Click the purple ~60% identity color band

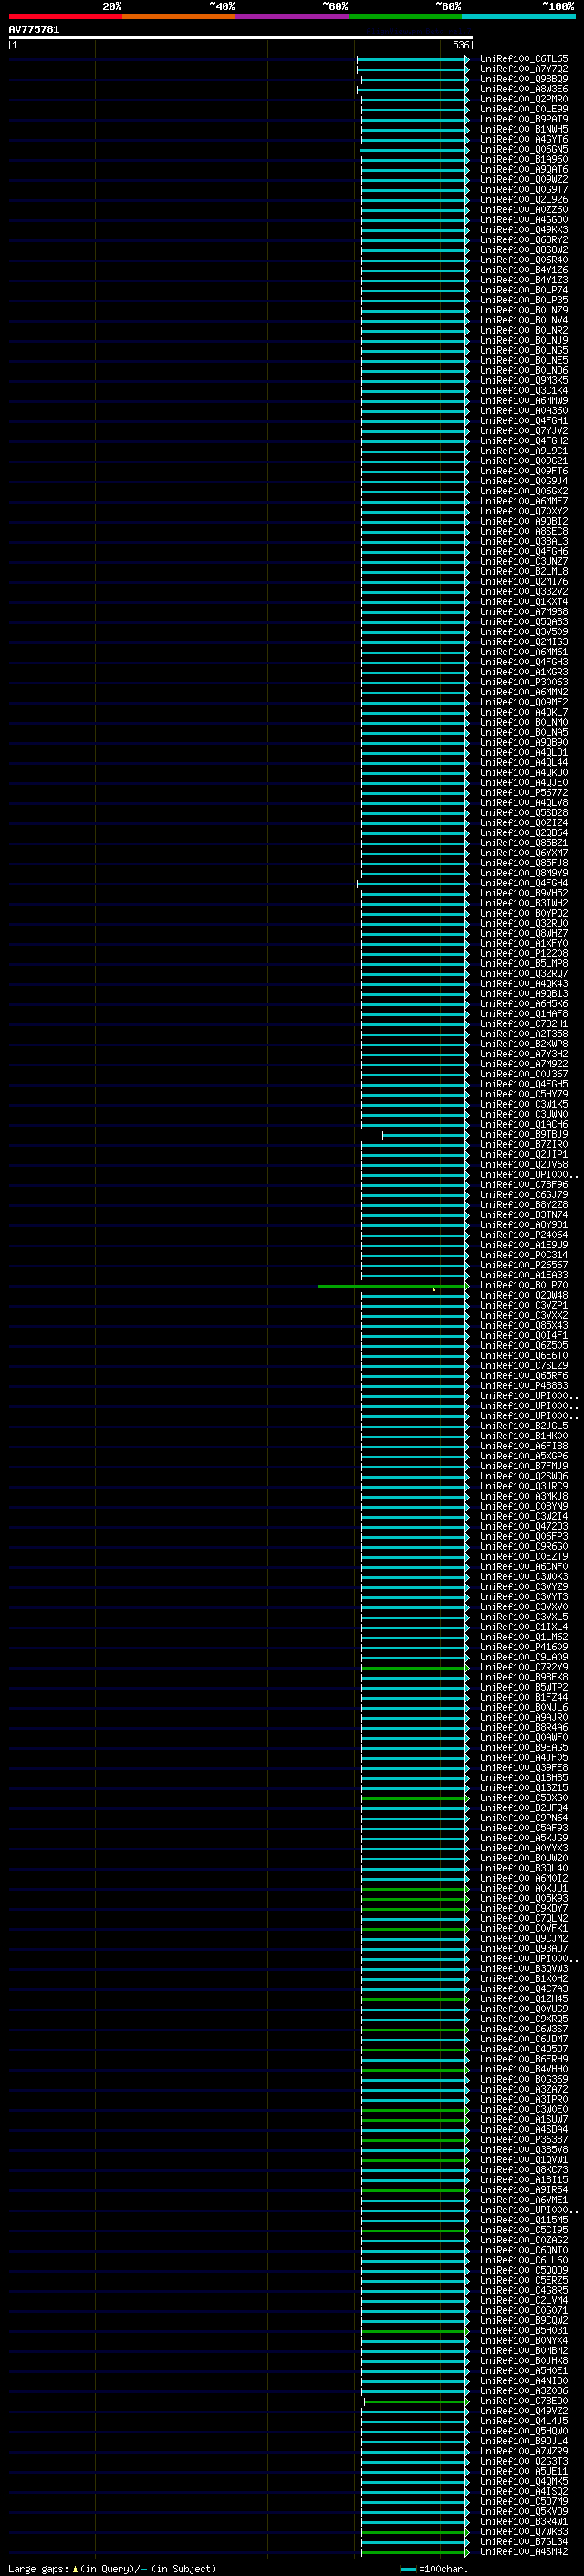293,16
